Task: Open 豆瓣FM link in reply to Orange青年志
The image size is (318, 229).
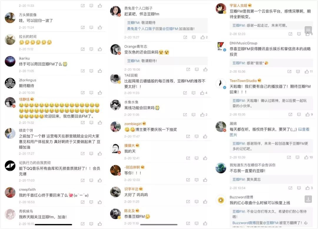Action: (x=134, y=61)
